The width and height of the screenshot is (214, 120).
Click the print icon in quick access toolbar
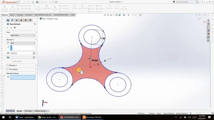pyautogui.click(x=37, y=2)
